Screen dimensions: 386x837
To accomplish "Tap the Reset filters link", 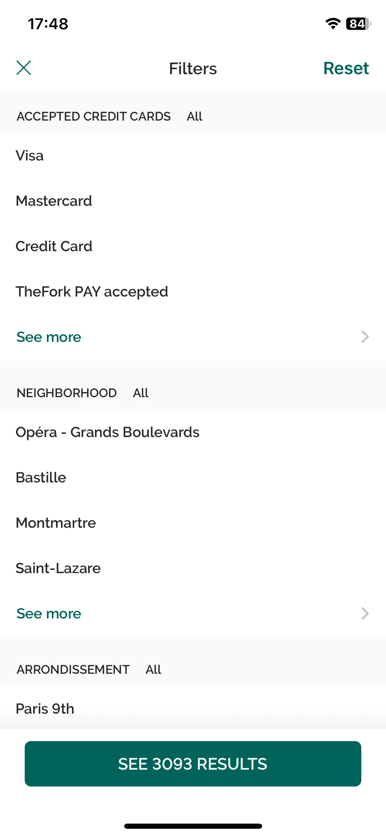I will coord(346,68).
